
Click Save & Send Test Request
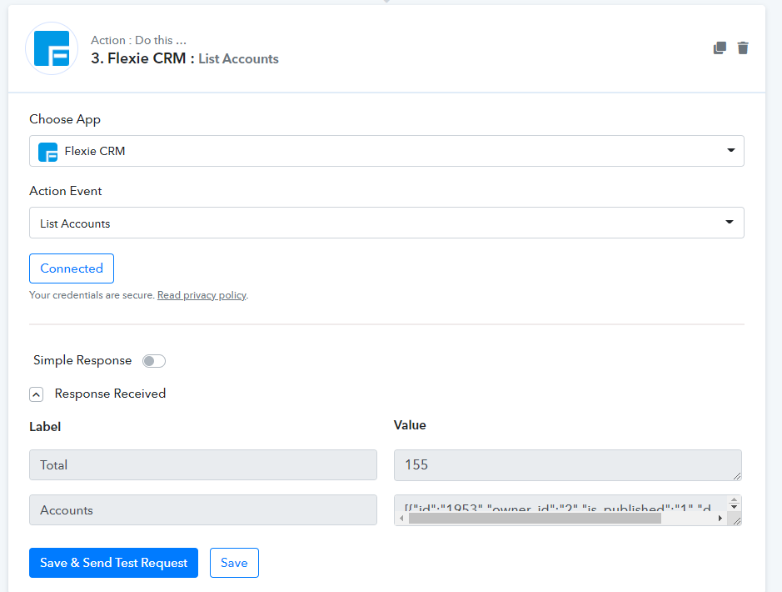pos(114,563)
